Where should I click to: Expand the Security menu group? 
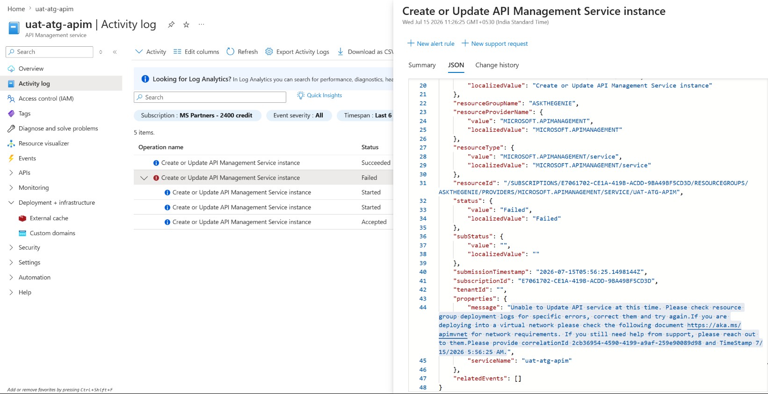pos(11,248)
